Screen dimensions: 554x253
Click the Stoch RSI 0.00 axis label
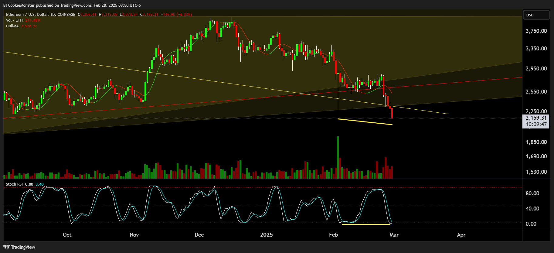(531, 224)
